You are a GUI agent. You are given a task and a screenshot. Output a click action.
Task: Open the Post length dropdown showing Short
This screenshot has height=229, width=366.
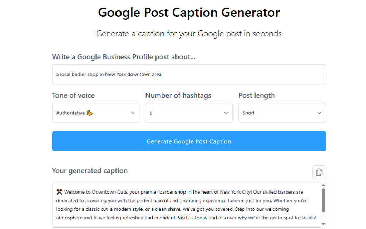282,113
